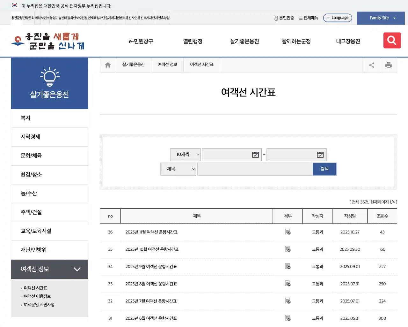Open the 10개씩 results-per-page dropdown
The height and width of the screenshot is (327, 408).
[185, 155]
